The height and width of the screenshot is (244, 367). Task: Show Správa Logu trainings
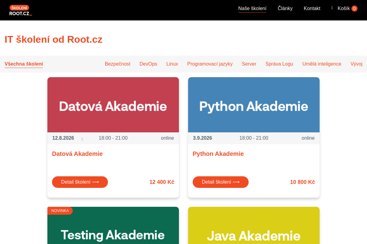(279, 64)
